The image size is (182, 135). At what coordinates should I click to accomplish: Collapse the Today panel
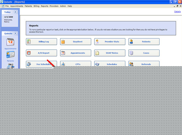pos(15,12)
